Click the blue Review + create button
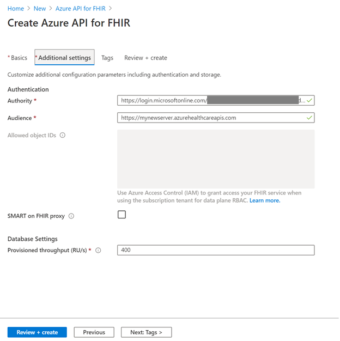The image size is (340, 341). coord(37,332)
